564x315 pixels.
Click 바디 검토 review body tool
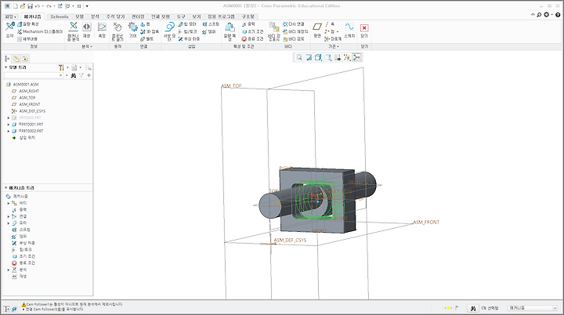coord(294,39)
